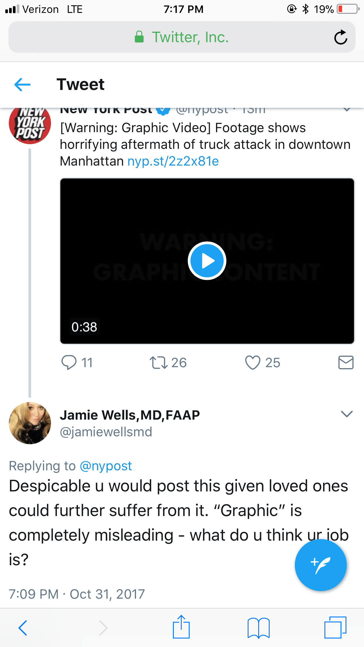Open Safari bookmarks
The height and width of the screenshot is (647, 364).
[258, 627]
